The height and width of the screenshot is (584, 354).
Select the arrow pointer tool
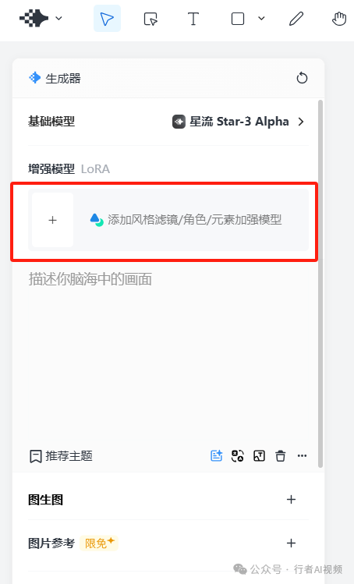107,18
